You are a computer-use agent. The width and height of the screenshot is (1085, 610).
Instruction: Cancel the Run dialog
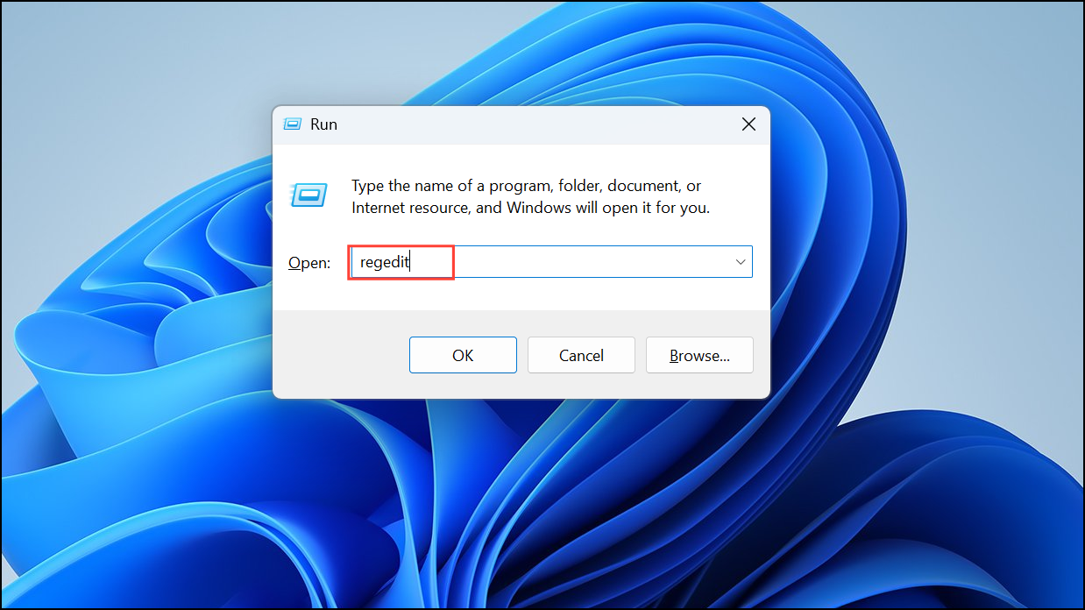pyautogui.click(x=581, y=355)
